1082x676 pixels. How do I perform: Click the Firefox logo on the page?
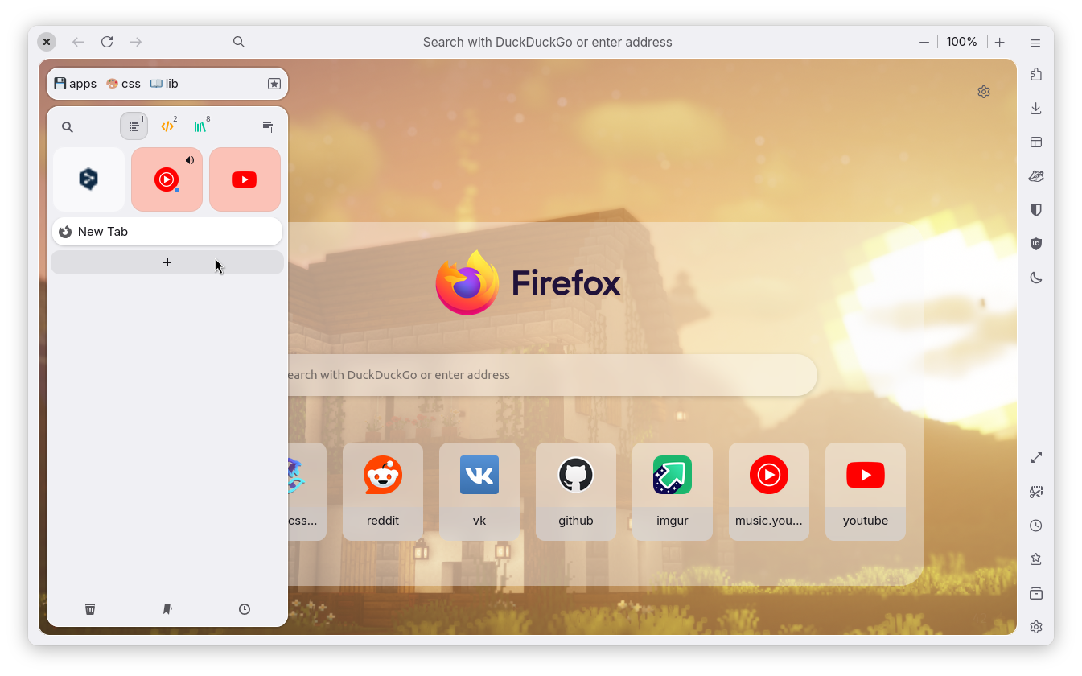[529, 282]
